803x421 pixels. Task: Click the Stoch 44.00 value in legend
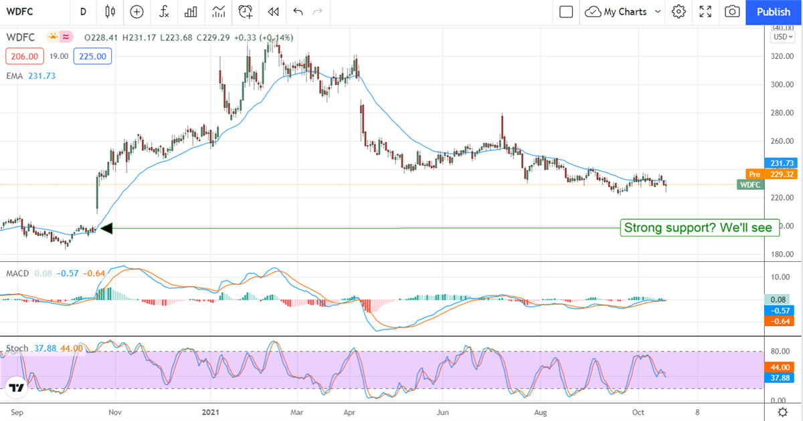[x=72, y=348]
